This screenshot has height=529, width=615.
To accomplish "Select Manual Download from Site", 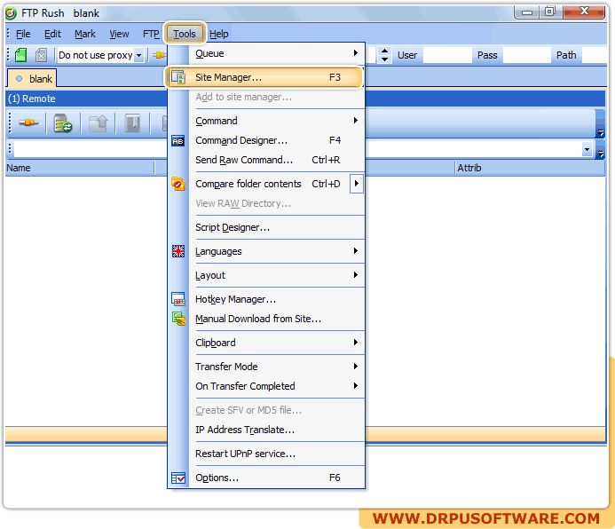I will [267, 319].
